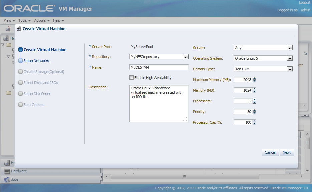Select the Setup Disk Order step
312x192 pixels.
click(37, 94)
